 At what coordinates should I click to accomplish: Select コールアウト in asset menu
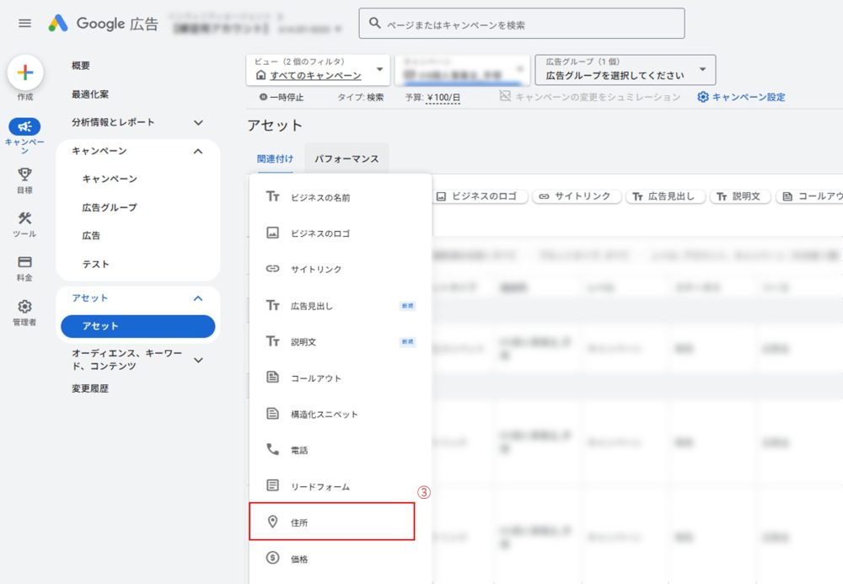pyautogui.click(x=341, y=378)
